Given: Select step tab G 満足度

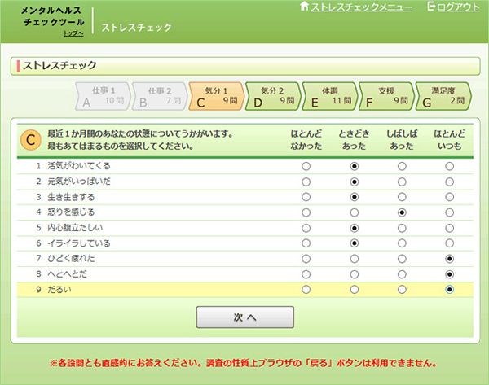Looking at the screenshot, I should click(x=443, y=96).
